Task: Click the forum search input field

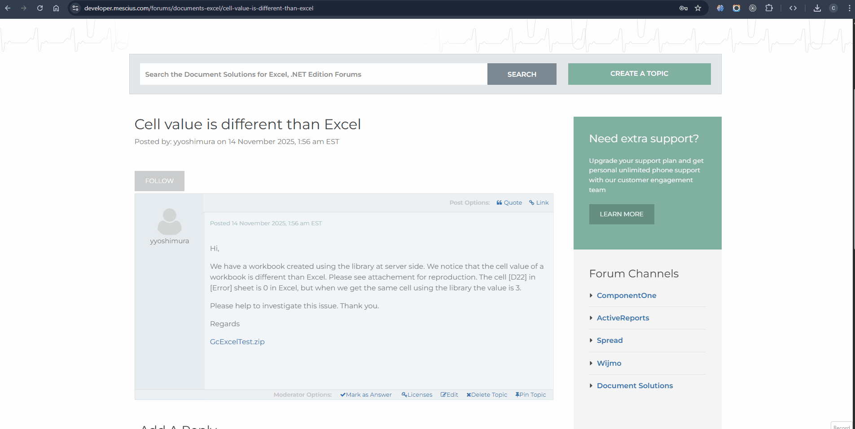Action: tap(313, 74)
